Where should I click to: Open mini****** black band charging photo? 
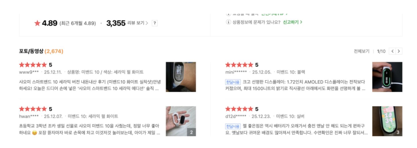[387, 77]
